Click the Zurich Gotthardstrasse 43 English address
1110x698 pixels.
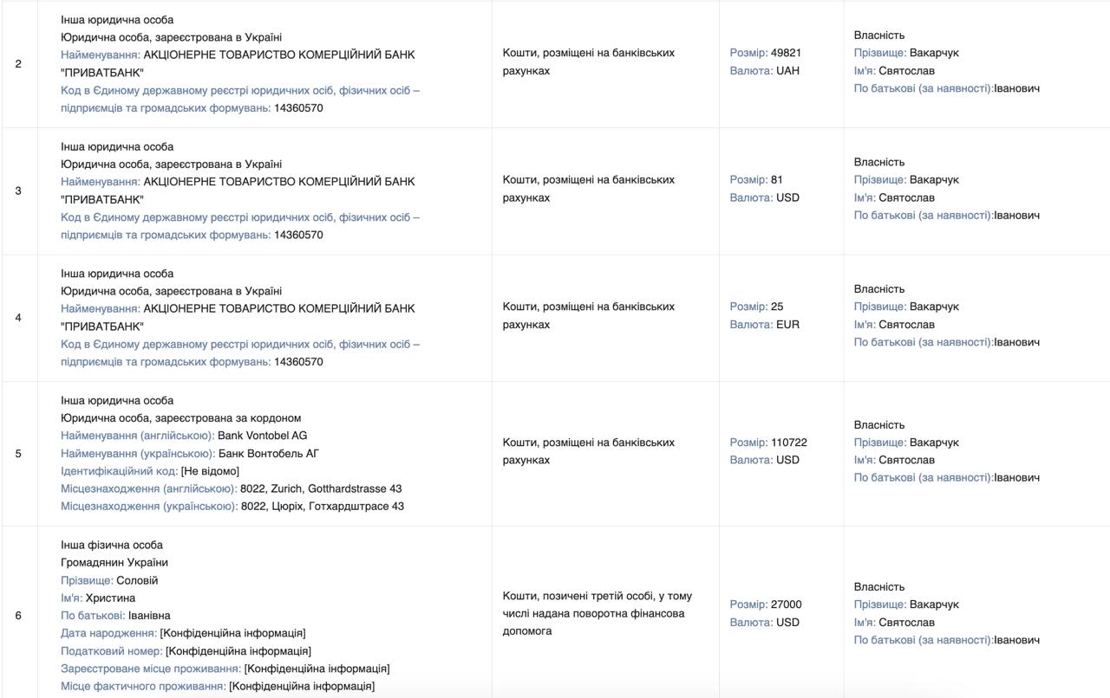[x=321, y=488]
